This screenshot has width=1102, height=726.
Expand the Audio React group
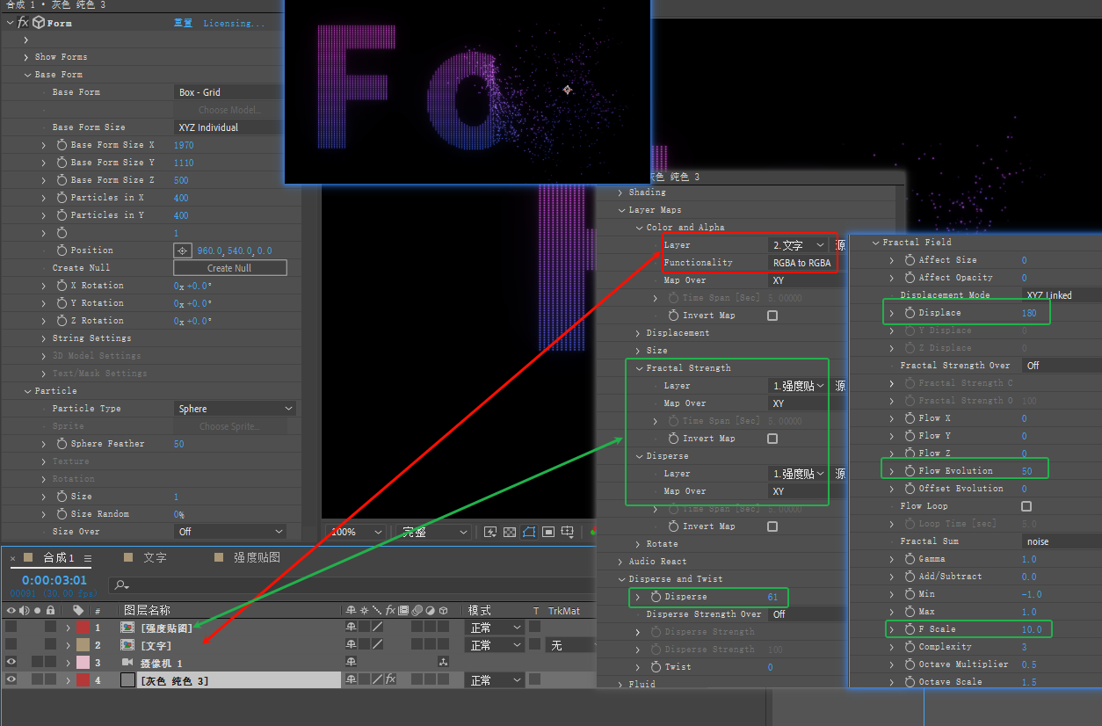pos(621,562)
